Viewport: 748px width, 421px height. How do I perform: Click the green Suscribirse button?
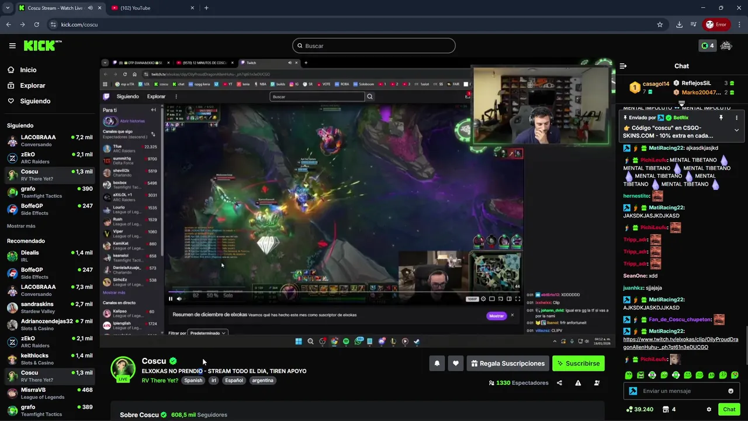579,364
